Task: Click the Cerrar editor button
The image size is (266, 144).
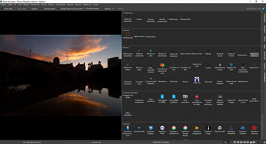Action: pyautogui.click(x=7, y=8)
